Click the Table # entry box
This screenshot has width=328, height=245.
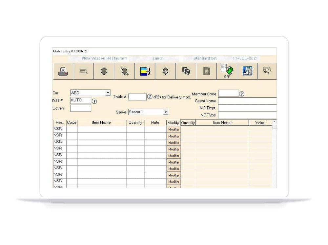(138, 96)
